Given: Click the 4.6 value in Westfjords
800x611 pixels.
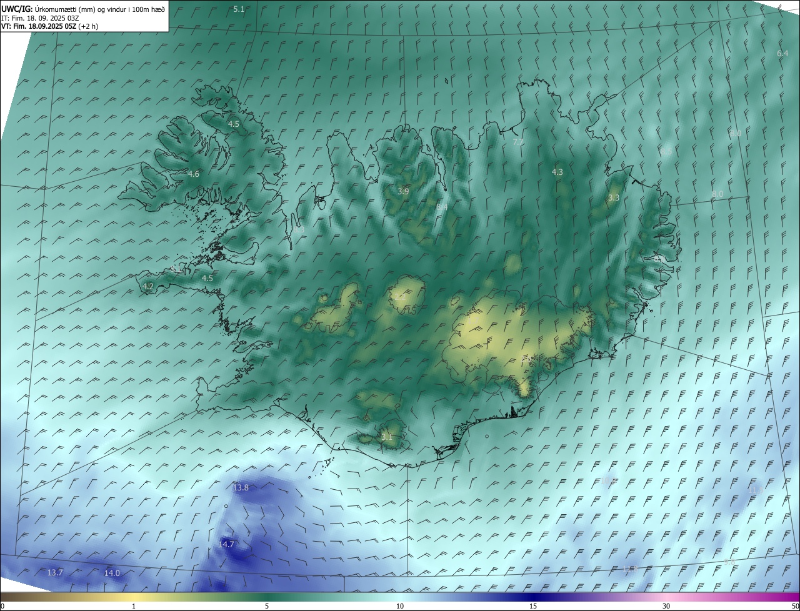Looking at the screenshot, I should coord(194,174).
